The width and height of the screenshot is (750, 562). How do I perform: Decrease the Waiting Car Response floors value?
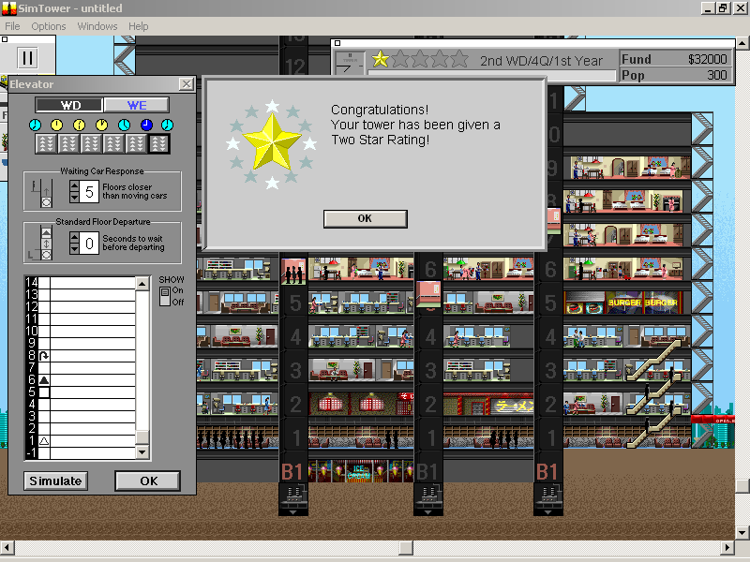(74, 197)
